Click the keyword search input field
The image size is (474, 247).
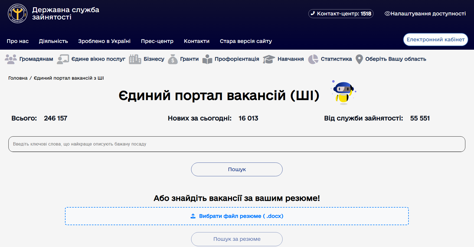point(237,144)
